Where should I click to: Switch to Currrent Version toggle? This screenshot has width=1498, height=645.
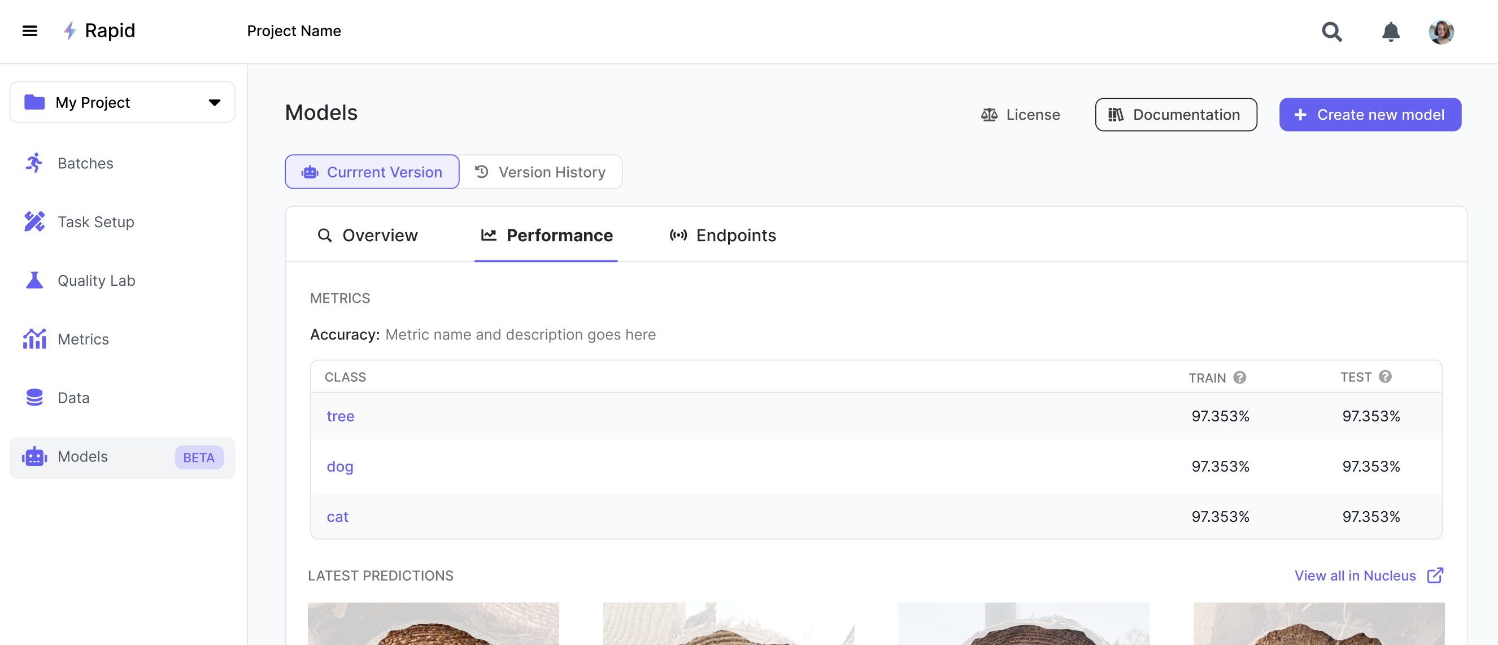click(x=372, y=172)
